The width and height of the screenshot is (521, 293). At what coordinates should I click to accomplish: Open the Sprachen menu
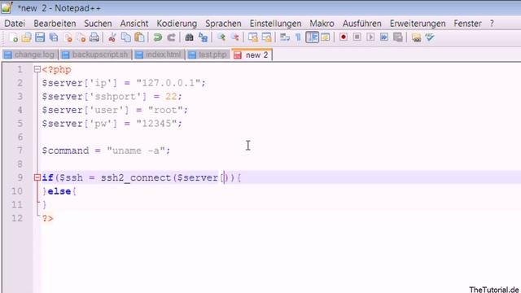[223, 24]
